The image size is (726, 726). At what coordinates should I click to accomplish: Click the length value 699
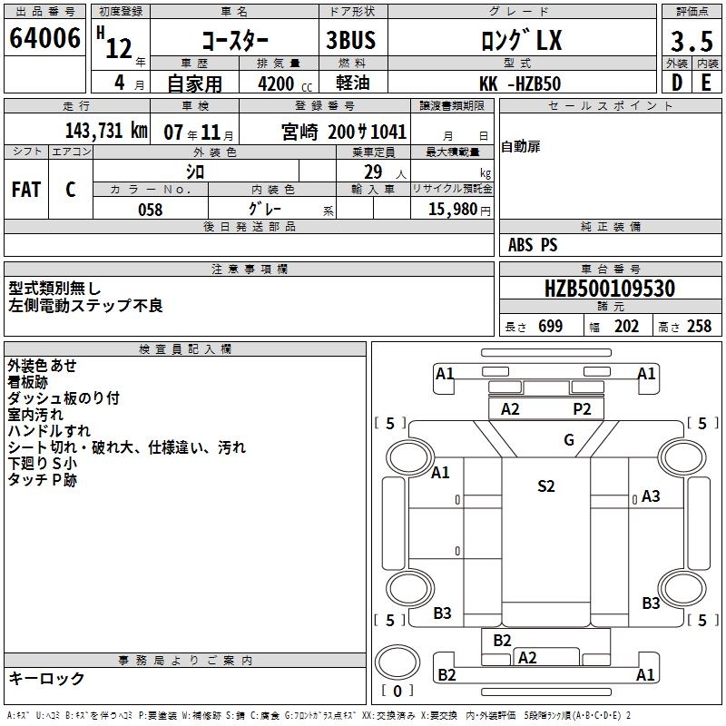[x=551, y=327]
